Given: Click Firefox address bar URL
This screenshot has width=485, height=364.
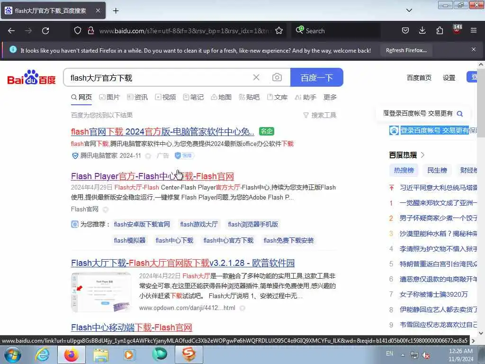Looking at the screenshot, I should pyautogui.click(x=184, y=31).
